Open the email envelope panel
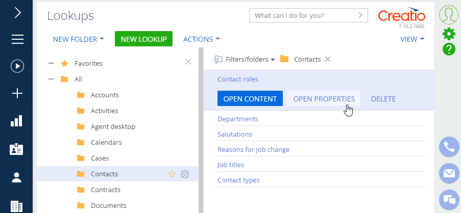This screenshot has width=461, height=213. (x=449, y=173)
